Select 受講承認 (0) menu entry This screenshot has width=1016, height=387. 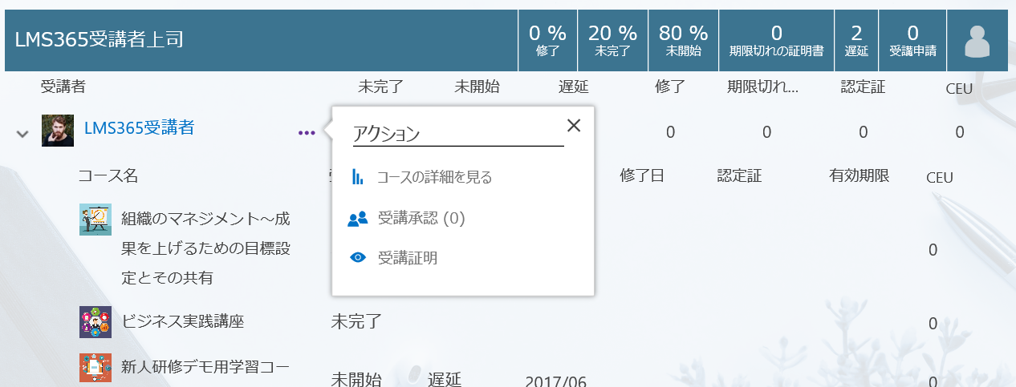coord(421,218)
